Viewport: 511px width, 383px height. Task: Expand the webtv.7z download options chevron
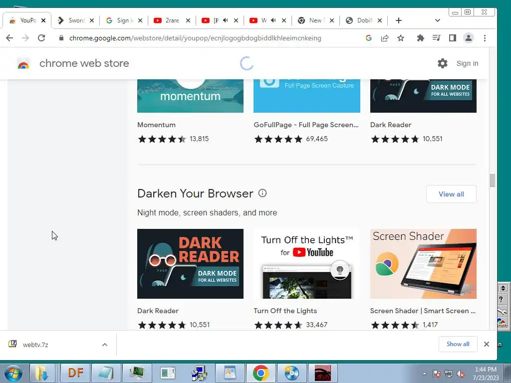click(x=105, y=345)
